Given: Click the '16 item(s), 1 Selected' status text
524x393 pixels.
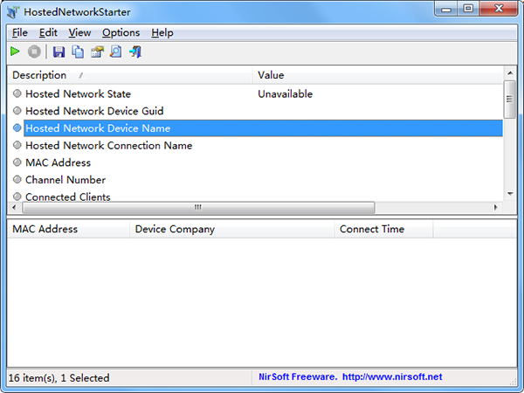Looking at the screenshot, I should click(x=59, y=377).
